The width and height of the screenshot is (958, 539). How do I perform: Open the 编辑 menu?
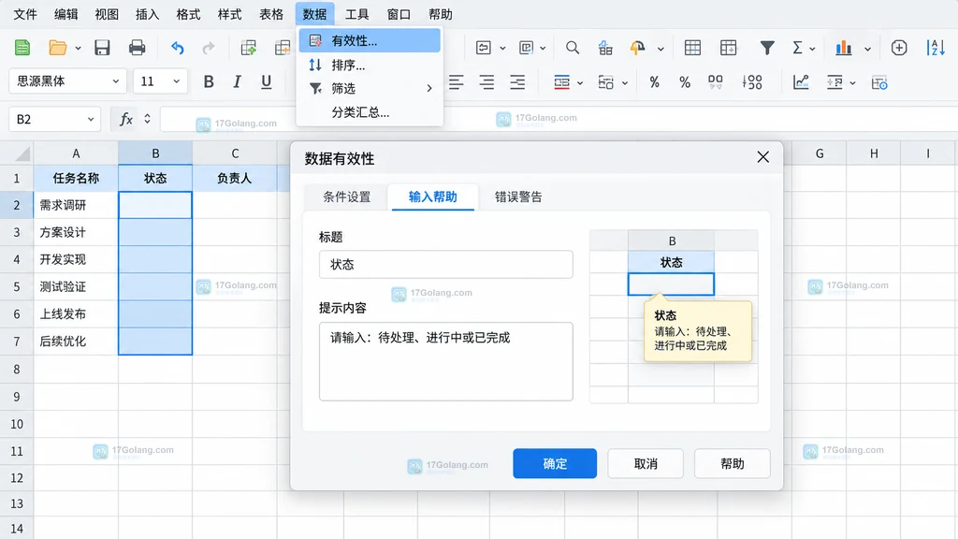click(66, 14)
